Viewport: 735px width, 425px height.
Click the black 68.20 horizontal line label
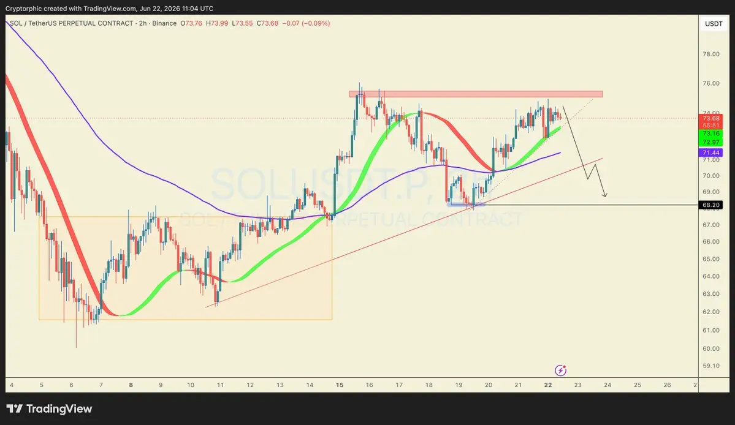point(710,205)
